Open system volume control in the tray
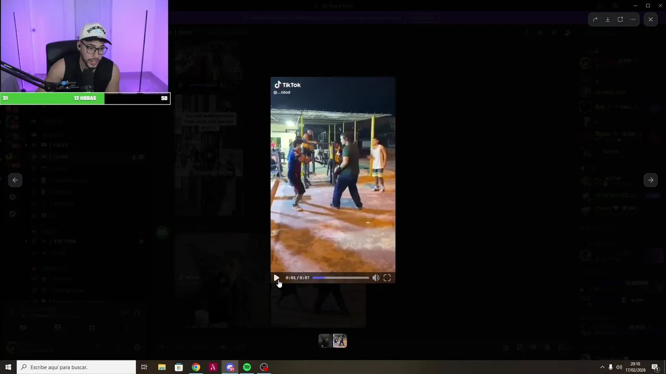666x374 pixels. (619, 367)
